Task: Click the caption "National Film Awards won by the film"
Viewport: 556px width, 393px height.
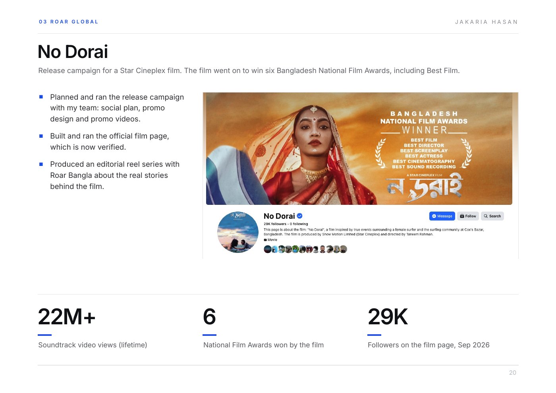Action: (263, 345)
